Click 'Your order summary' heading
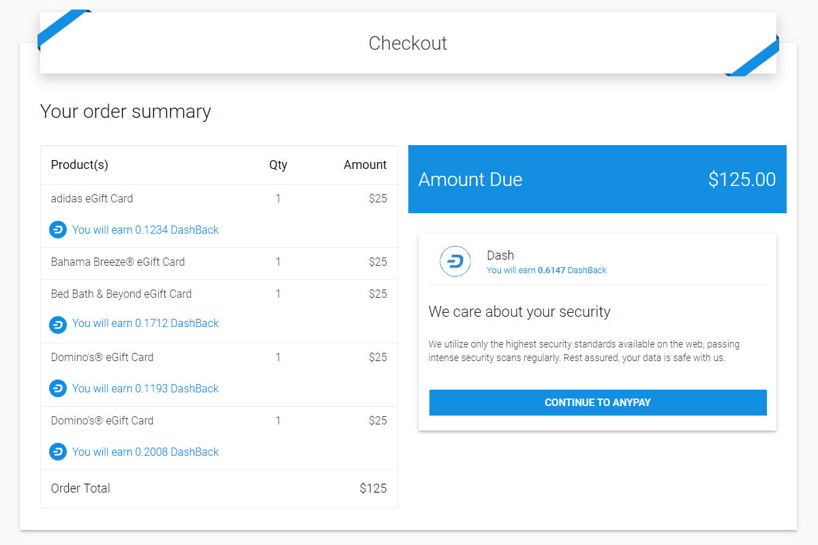This screenshot has width=818, height=545. tap(125, 111)
